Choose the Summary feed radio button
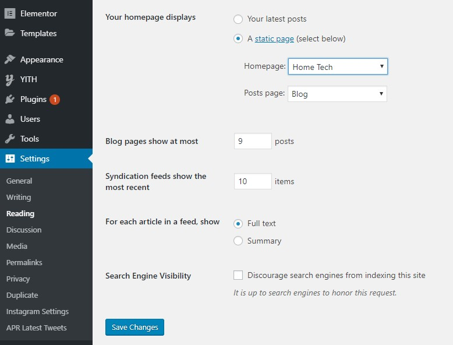Screen dimensions: 453x345 (x=238, y=241)
